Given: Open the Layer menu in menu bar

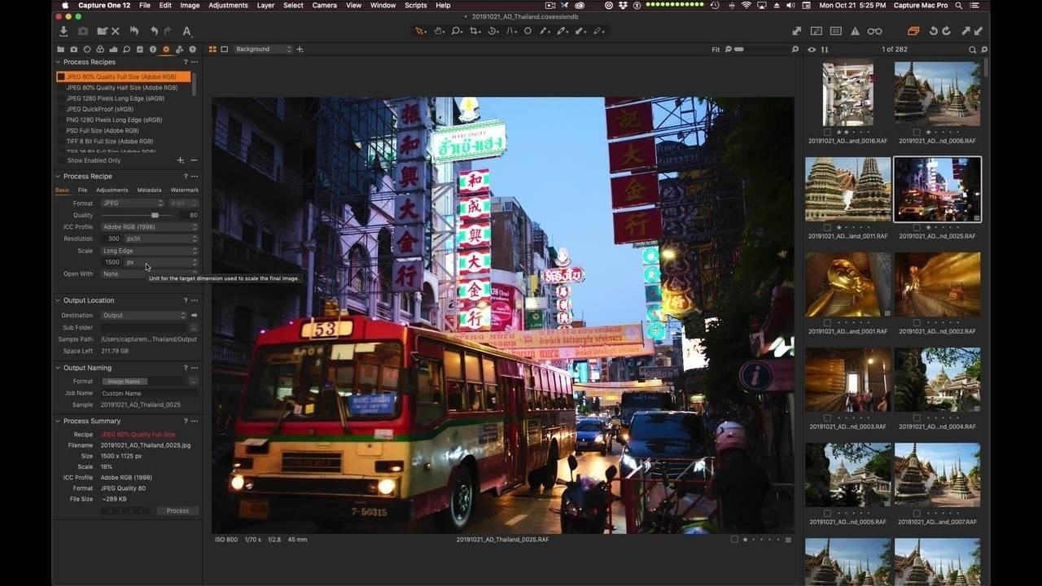Looking at the screenshot, I should (x=265, y=5).
